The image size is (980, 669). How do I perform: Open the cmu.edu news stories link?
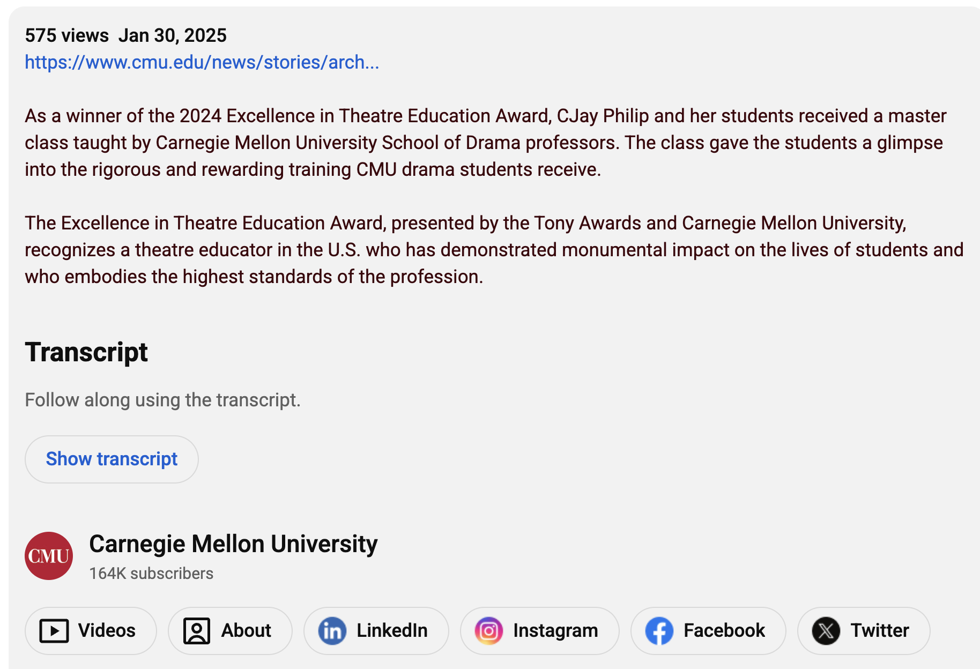click(x=202, y=62)
